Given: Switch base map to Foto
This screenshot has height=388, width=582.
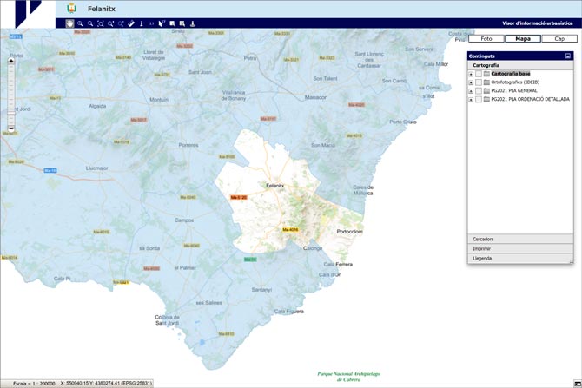Looking at the screenshot, I should pos(486,38).
